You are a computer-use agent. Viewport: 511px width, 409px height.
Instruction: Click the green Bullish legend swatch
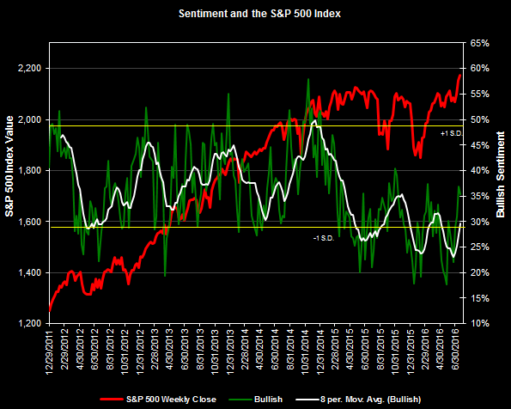(240, 400)
